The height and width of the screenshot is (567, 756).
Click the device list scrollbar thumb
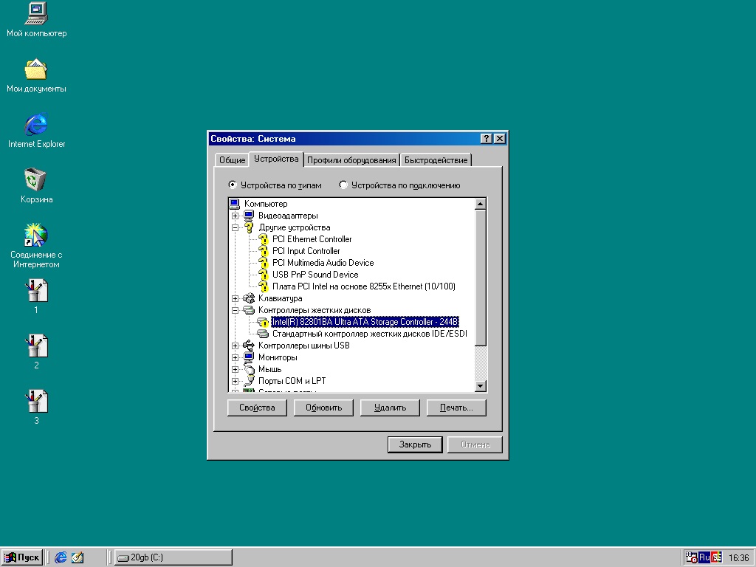[480, 278]
